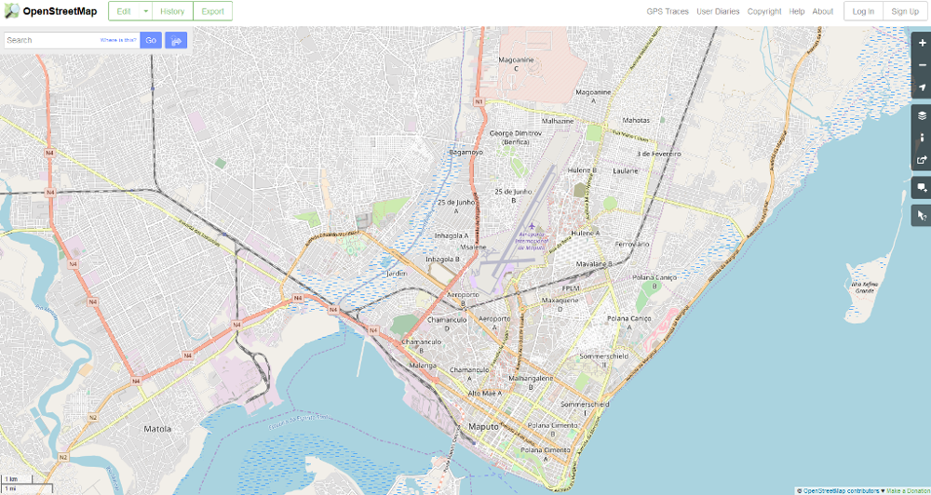The image size is (931, 495).
Task: Open directions with the arrows icon
Action: (176, 40)
